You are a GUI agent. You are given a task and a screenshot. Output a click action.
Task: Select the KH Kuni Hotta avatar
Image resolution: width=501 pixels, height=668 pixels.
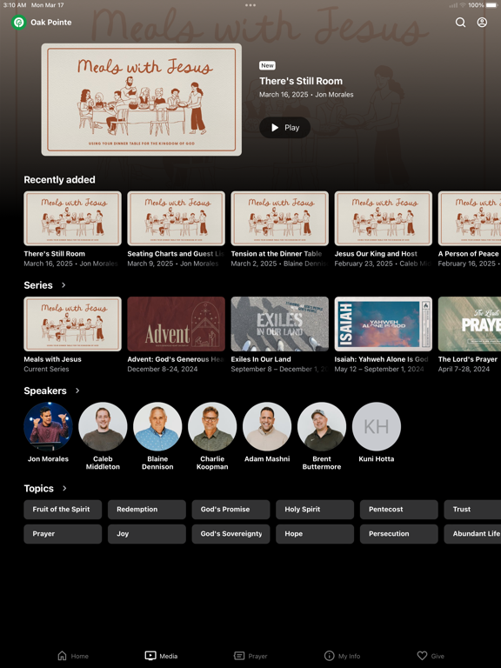click(x=376, y=426)
